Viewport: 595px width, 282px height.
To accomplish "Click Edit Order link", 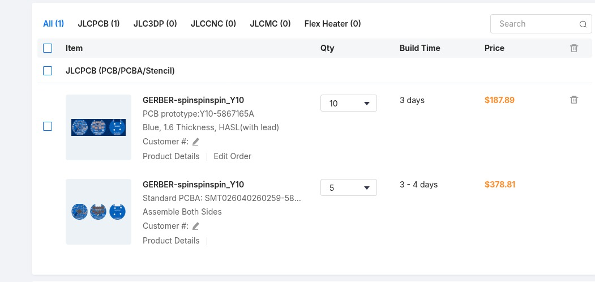I will click(x=232, y=156).
